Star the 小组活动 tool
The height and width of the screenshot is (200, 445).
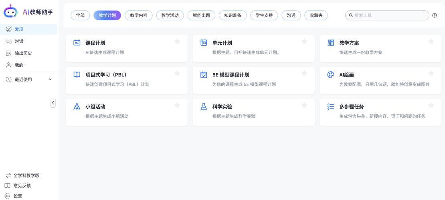pos(177,105)
